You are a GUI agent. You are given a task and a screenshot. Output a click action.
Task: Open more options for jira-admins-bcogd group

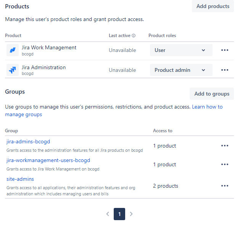click(x=225, y=146)
